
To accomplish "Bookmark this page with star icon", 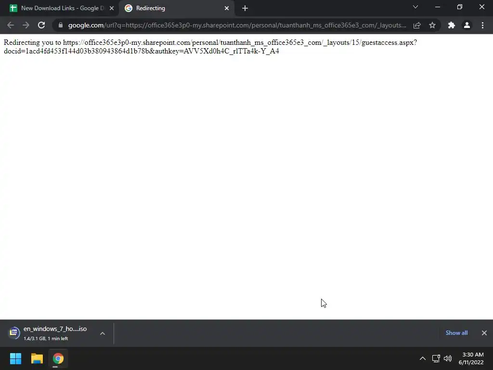I will [x=432, y=25].
